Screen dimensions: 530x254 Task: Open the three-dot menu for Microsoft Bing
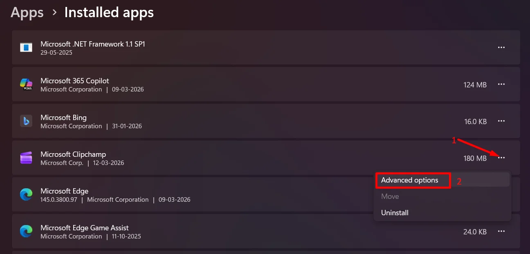(x=501, y=121)
